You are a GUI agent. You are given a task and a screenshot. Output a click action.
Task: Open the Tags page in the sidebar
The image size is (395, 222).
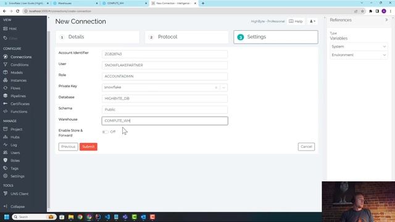(11, 168)
